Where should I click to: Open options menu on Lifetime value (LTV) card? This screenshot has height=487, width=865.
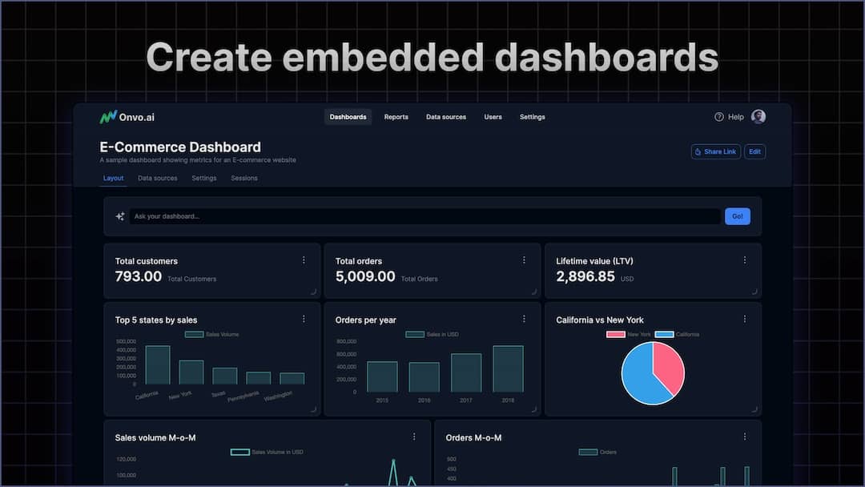(x=745, y=260)
